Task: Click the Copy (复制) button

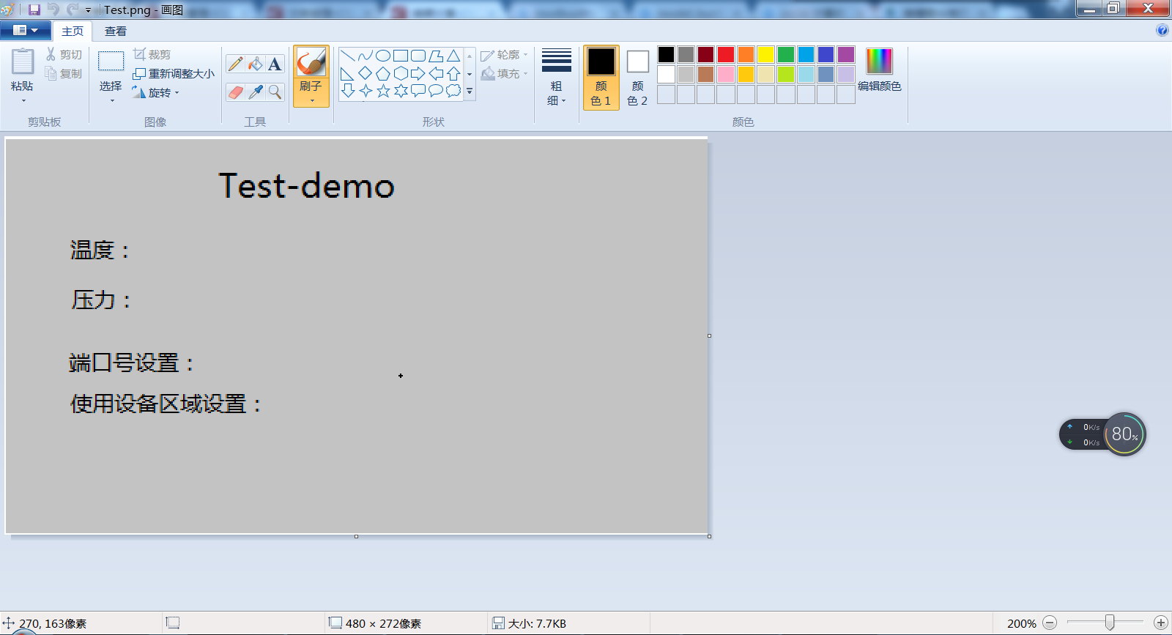Action: (64, 74)
